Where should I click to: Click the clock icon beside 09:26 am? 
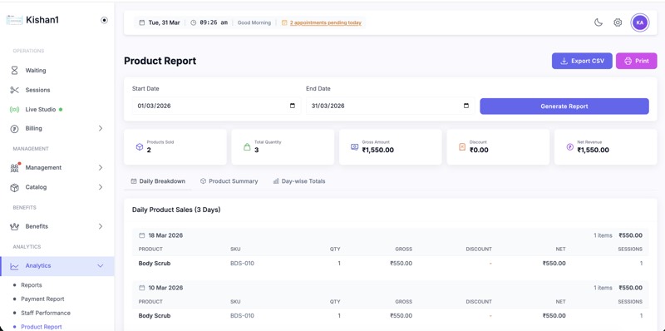194,22
